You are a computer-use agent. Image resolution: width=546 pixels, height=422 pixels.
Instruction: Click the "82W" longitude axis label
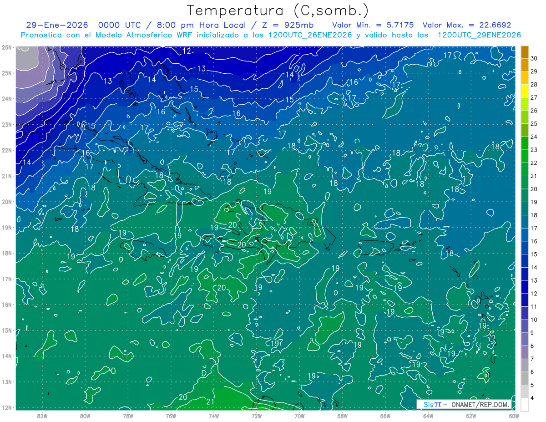coord(42,416)
